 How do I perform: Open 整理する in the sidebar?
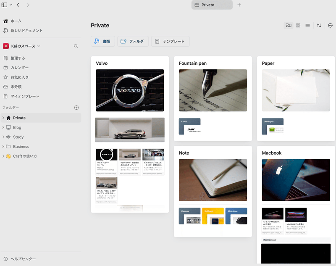18,58
